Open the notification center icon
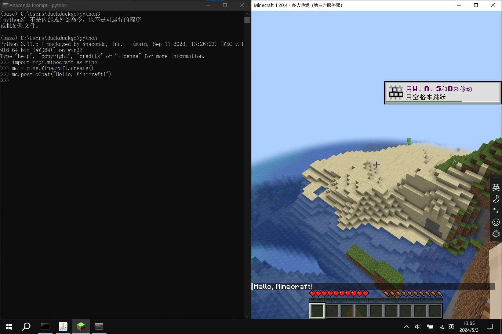This screenshot has width=502, height=334. click(490, 327)
